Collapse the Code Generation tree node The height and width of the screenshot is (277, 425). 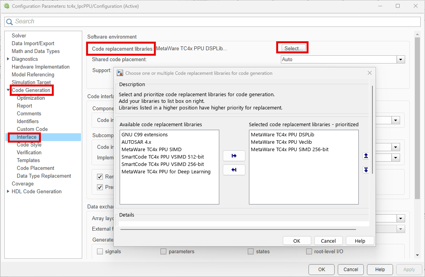pos(8,90)
